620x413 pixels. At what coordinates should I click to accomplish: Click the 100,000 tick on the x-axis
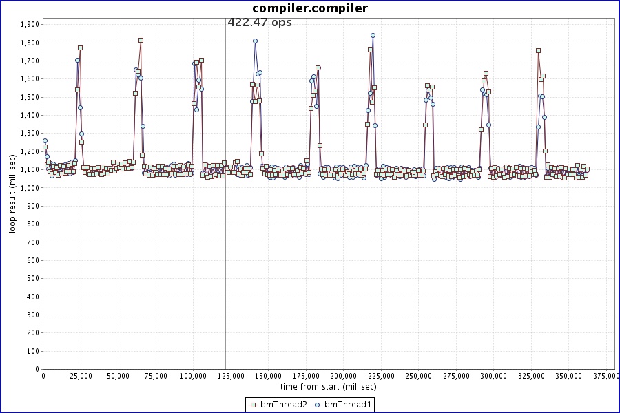tap(193, 377)
